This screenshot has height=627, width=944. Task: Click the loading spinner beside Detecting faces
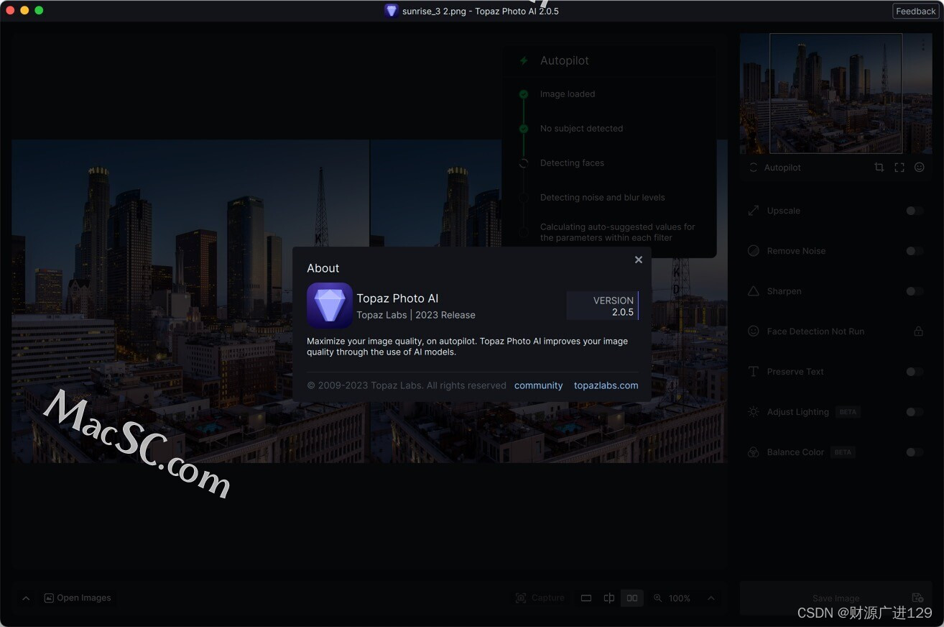coord(524,163)
